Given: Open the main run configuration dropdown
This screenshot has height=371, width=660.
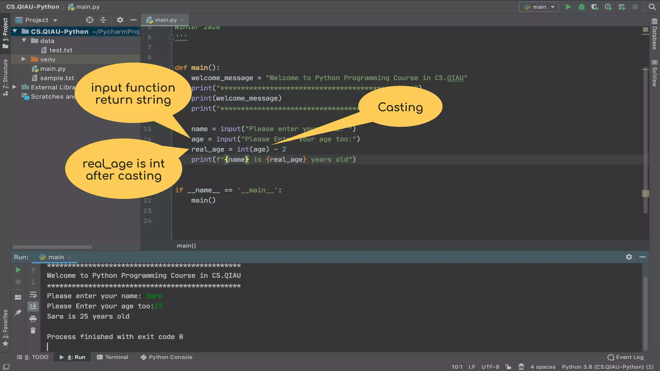Looking at the screenshot, I should click(539, 7).
